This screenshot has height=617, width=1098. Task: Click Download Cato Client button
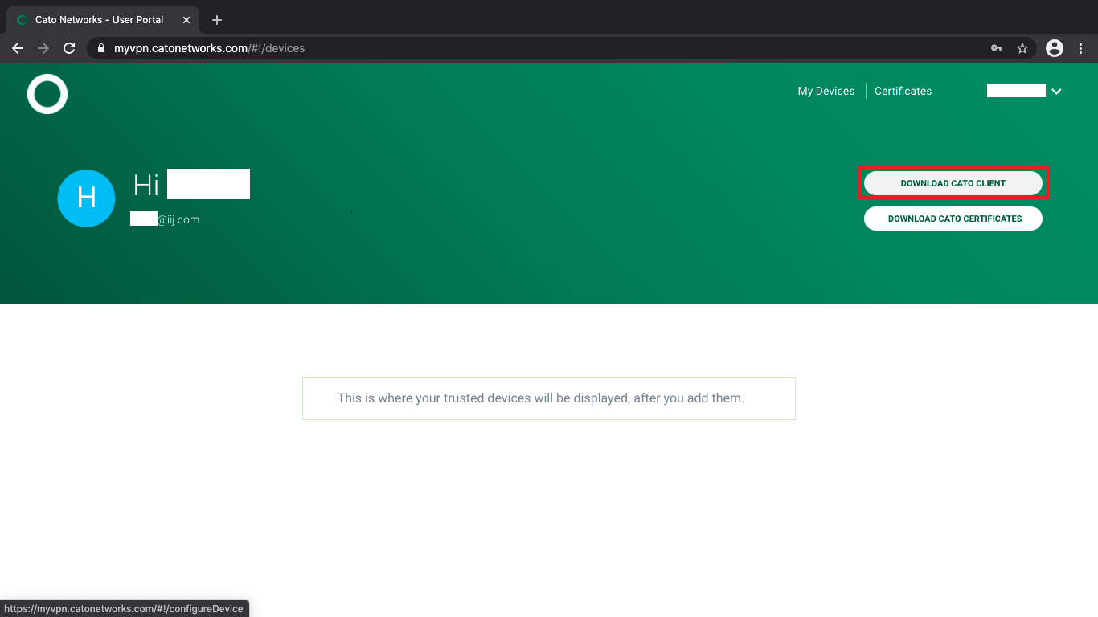pos(953,183)
